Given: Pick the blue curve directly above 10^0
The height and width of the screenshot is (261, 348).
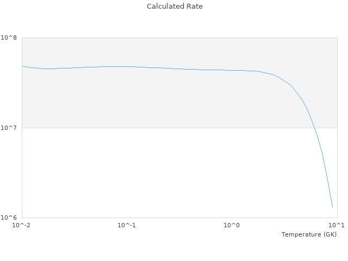Looking at the screenshot, I should tap(232, 70).
